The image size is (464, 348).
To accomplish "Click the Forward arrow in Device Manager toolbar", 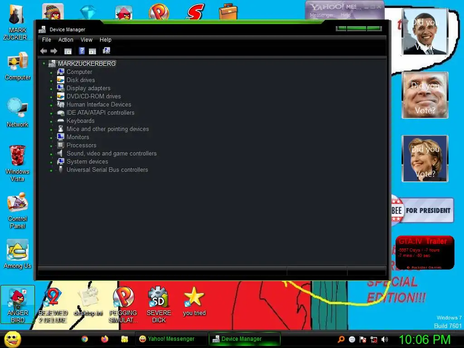I will [x=53, y=51].
